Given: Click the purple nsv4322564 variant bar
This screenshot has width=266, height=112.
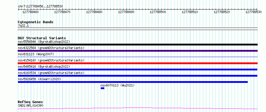Looking at the screenshot, I should click(137, 51).
